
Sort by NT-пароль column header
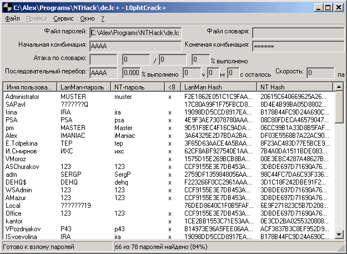[x=138, y=87]
